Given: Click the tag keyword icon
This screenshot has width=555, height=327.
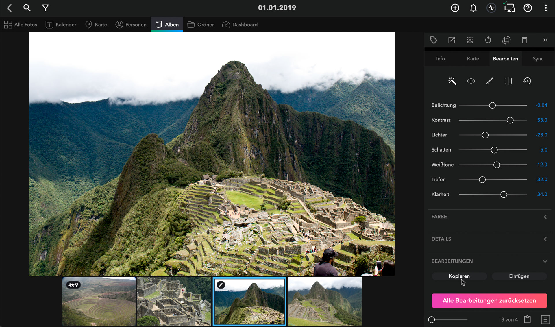Looking at the screenshot, I should point(433,40).
